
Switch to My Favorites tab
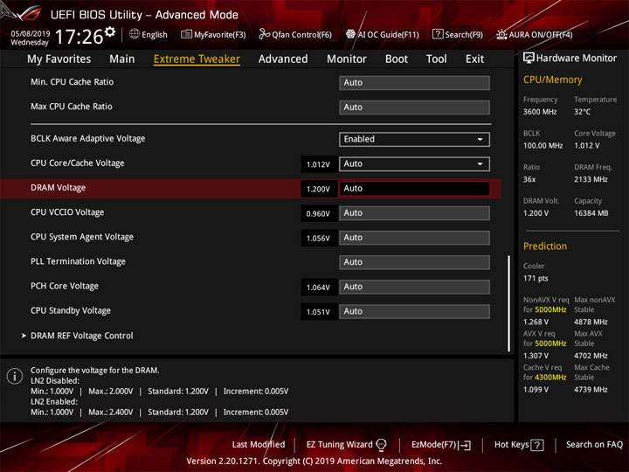point(59,59)
